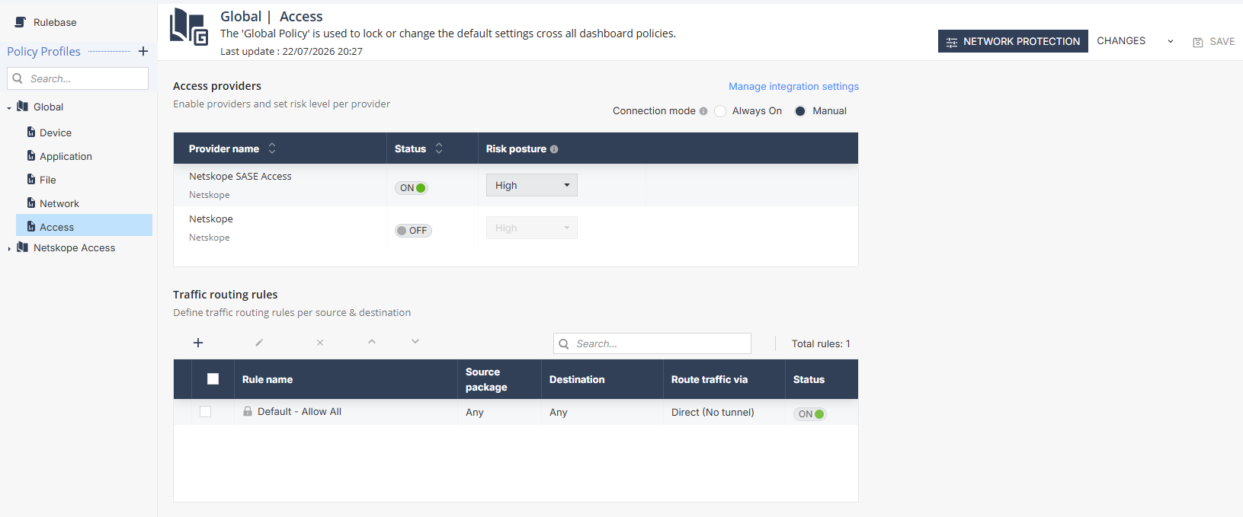The width and height of the screenshot is (1243, 517).
Task: Enable the Netskope provider toggle
Action: (x=413, y=231)
